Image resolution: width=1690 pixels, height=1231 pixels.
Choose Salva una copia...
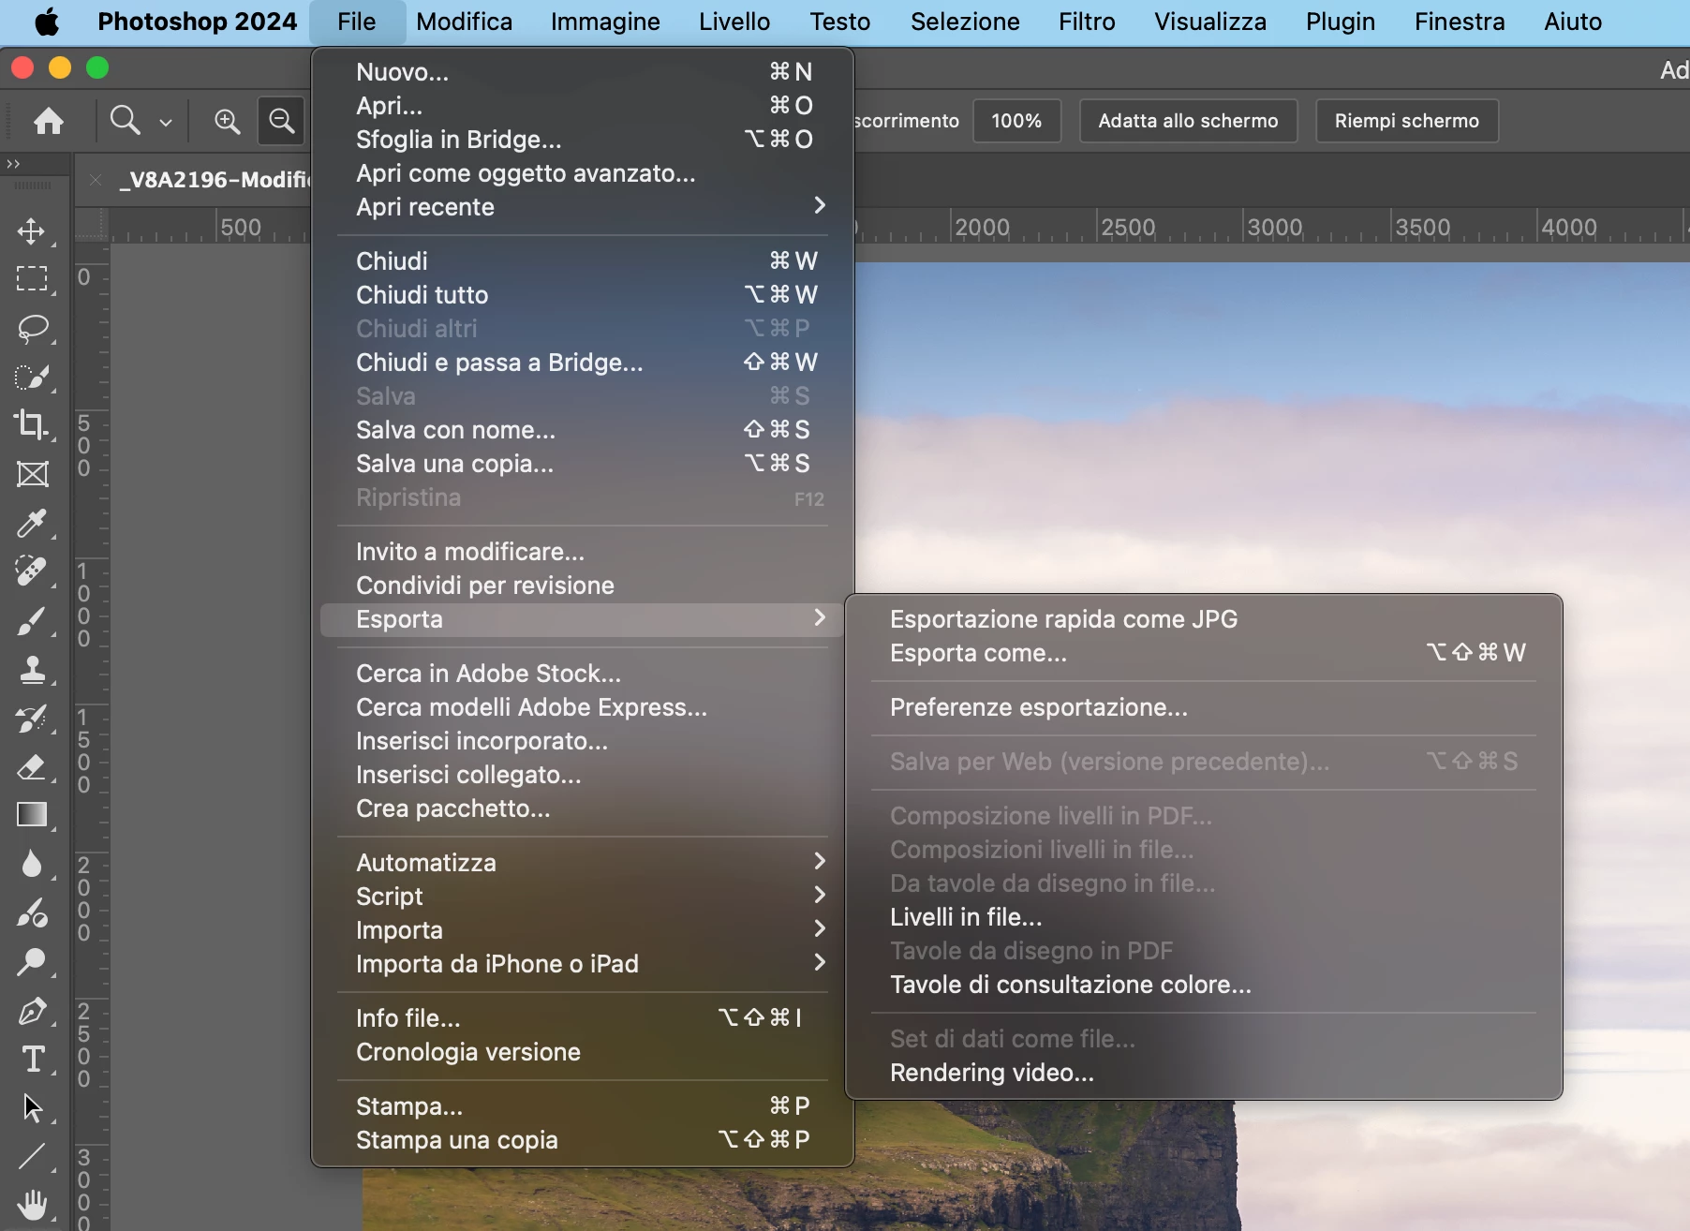point(582,464)
